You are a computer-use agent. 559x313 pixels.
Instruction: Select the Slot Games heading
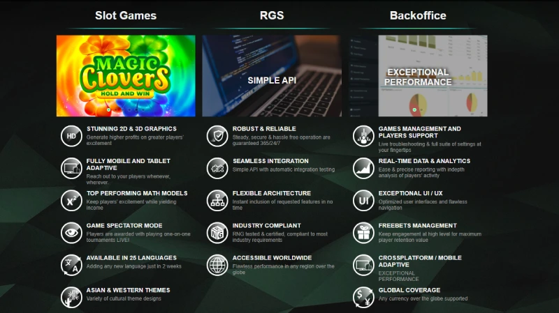pyautogui.click(x=126, y=15)
